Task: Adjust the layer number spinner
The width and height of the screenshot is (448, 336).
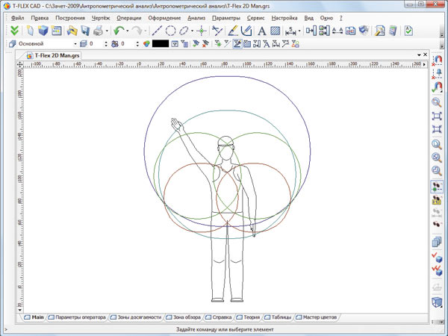Action: (106, 44)
